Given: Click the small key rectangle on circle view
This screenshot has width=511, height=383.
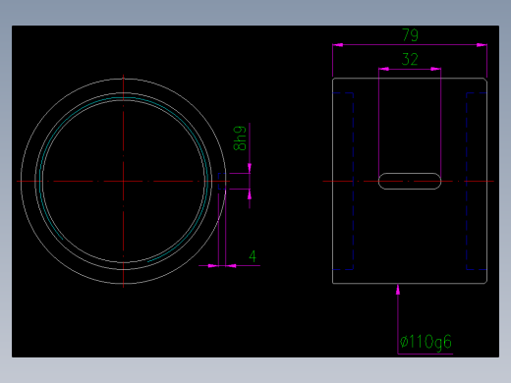Looking at the screenshot, I should click(x=222, y=181).
